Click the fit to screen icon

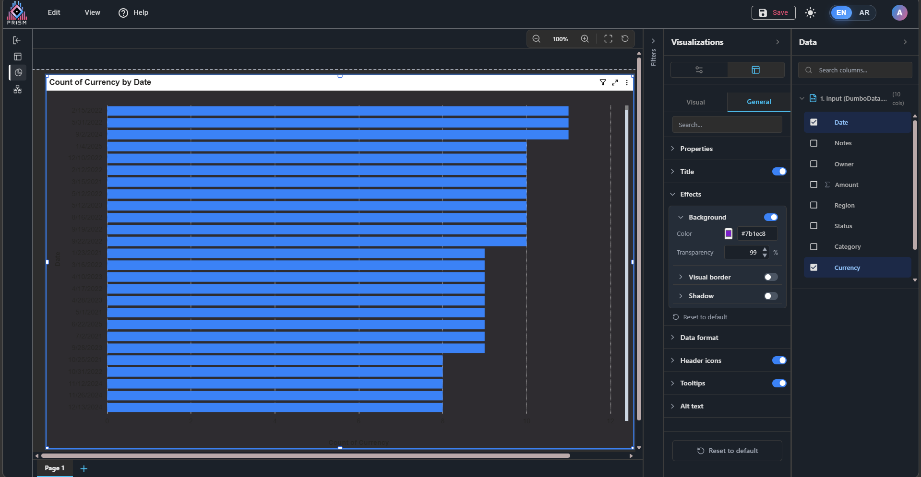(x=608, y=39)
